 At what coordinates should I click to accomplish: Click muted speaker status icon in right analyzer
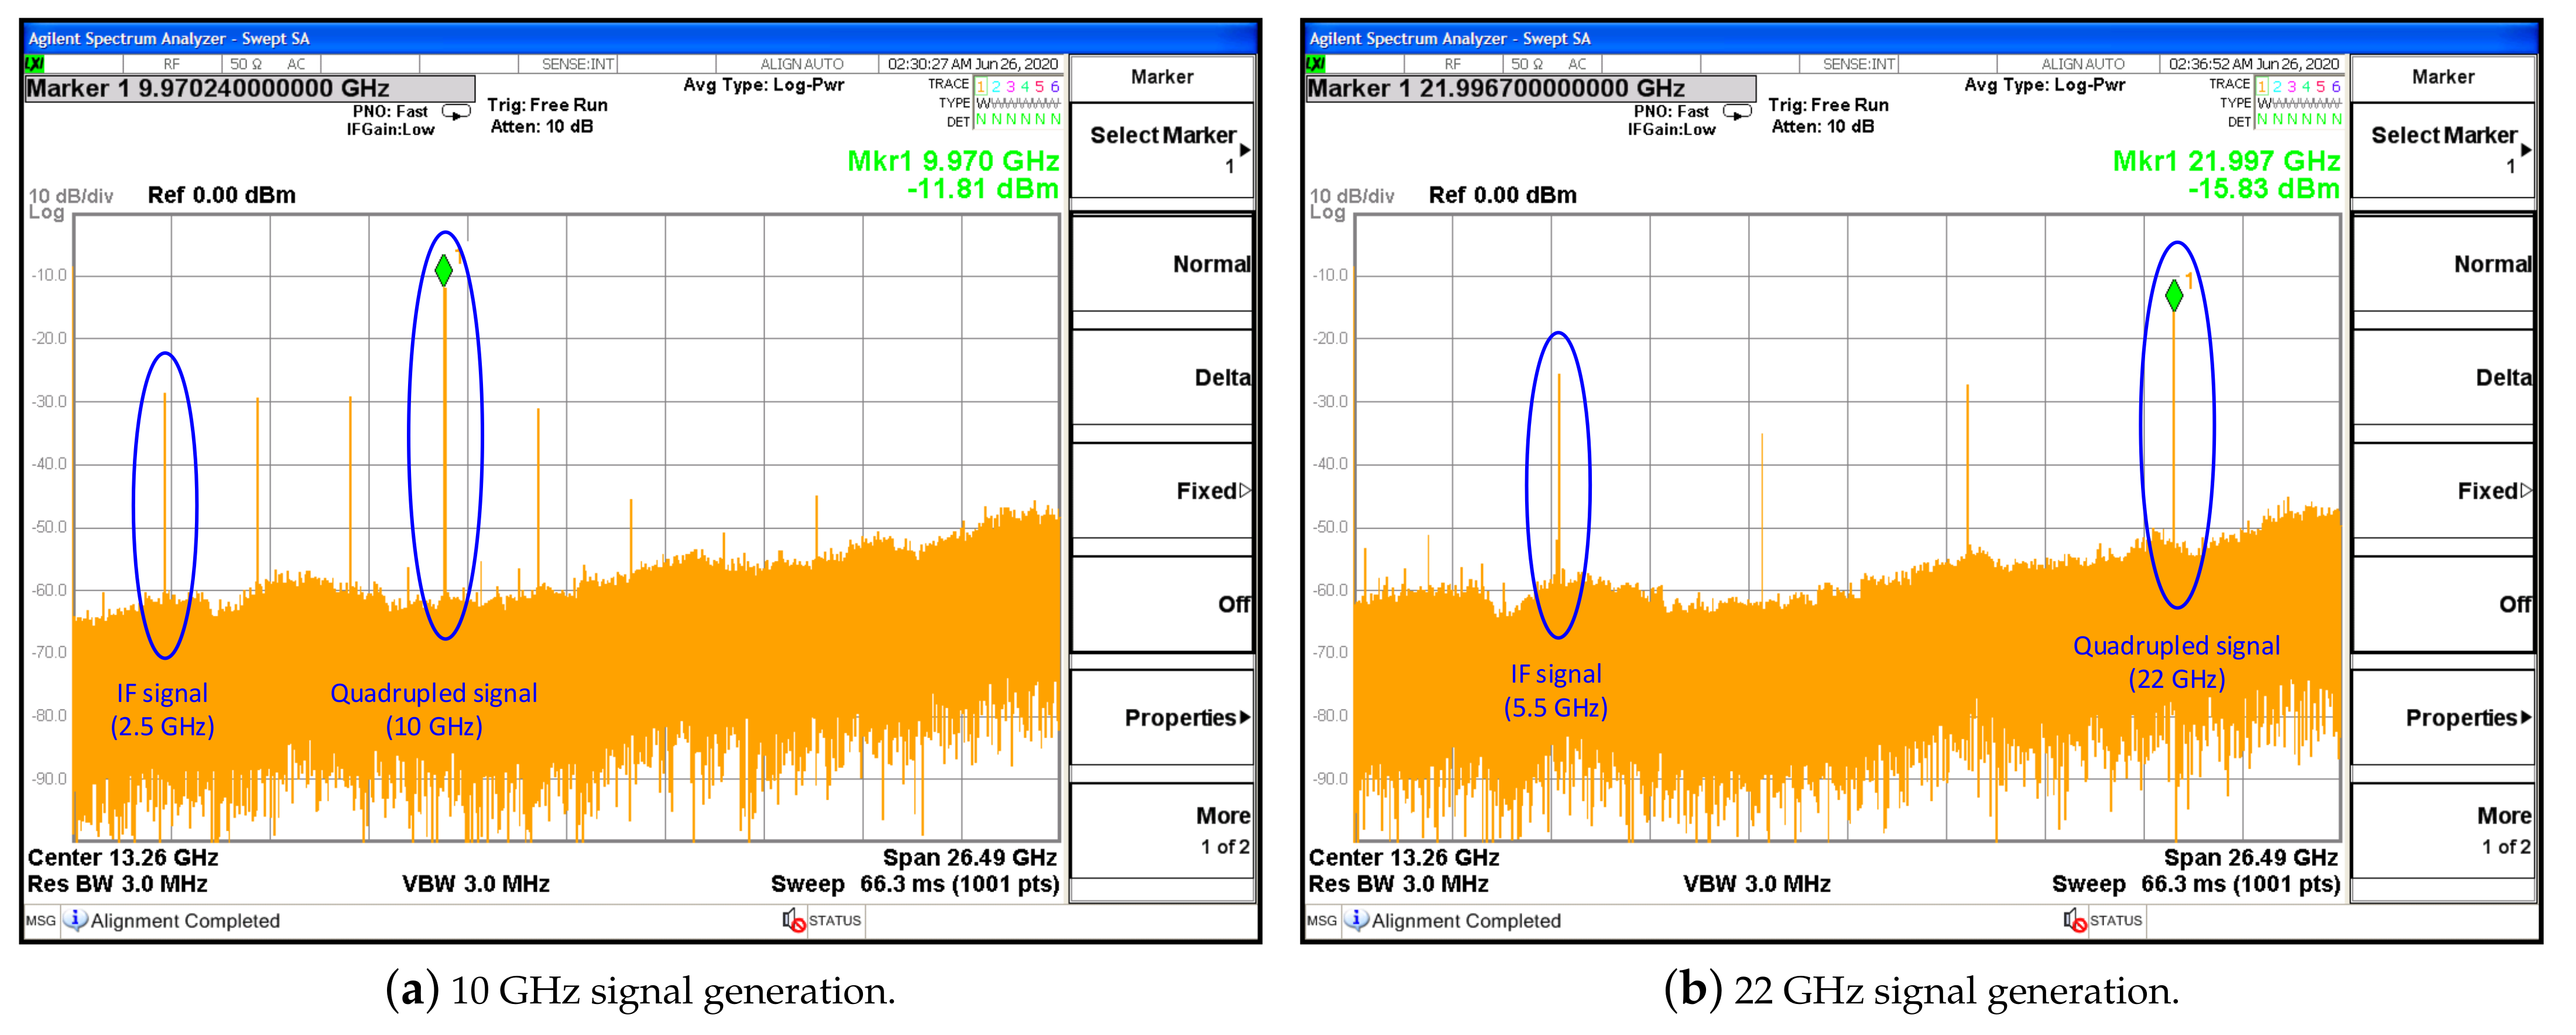[2075, 920]
